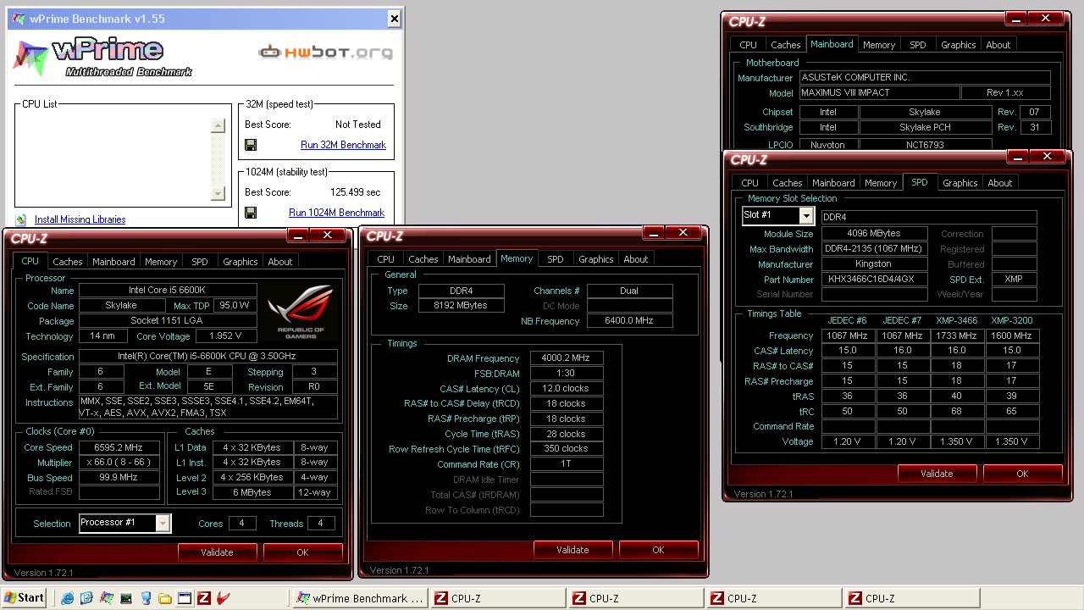Click the Multiplier value x 66.0
This screenshot has height=610, width=1084.
(119, 463)
